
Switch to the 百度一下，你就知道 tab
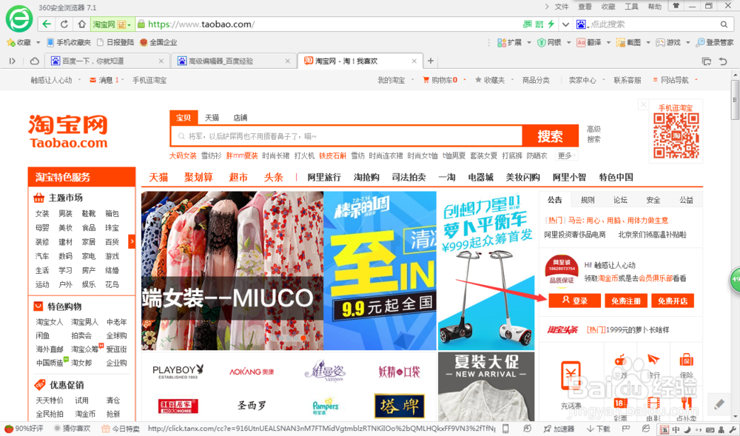tap(104, 61)
